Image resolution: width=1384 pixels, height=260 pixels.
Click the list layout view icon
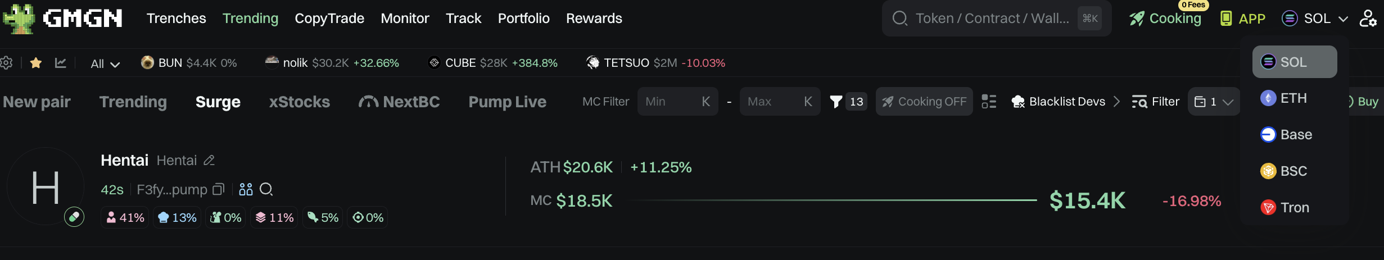point(989,102)
